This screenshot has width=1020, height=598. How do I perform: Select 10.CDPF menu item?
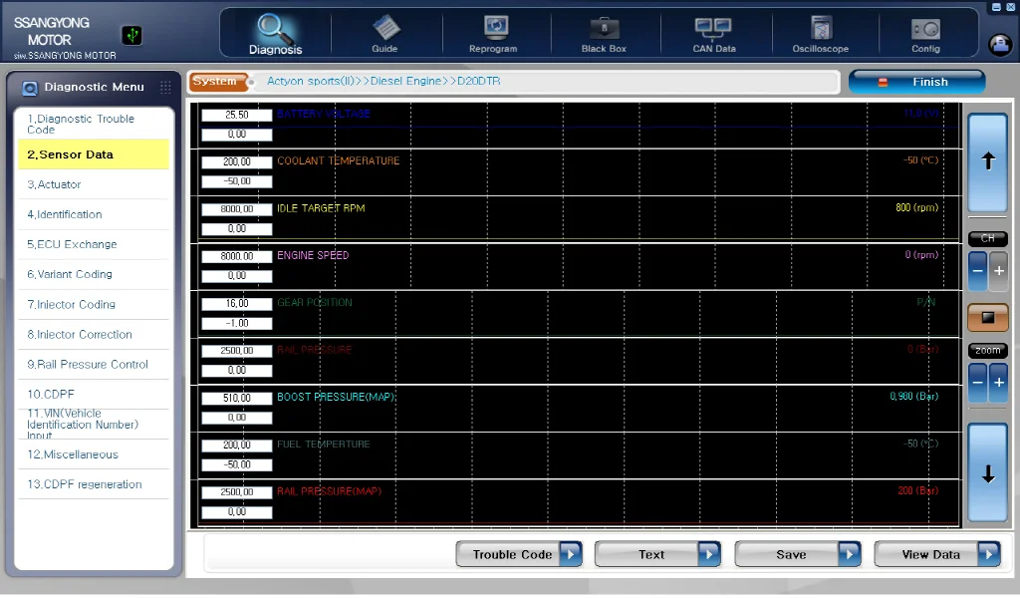point(94,394)
